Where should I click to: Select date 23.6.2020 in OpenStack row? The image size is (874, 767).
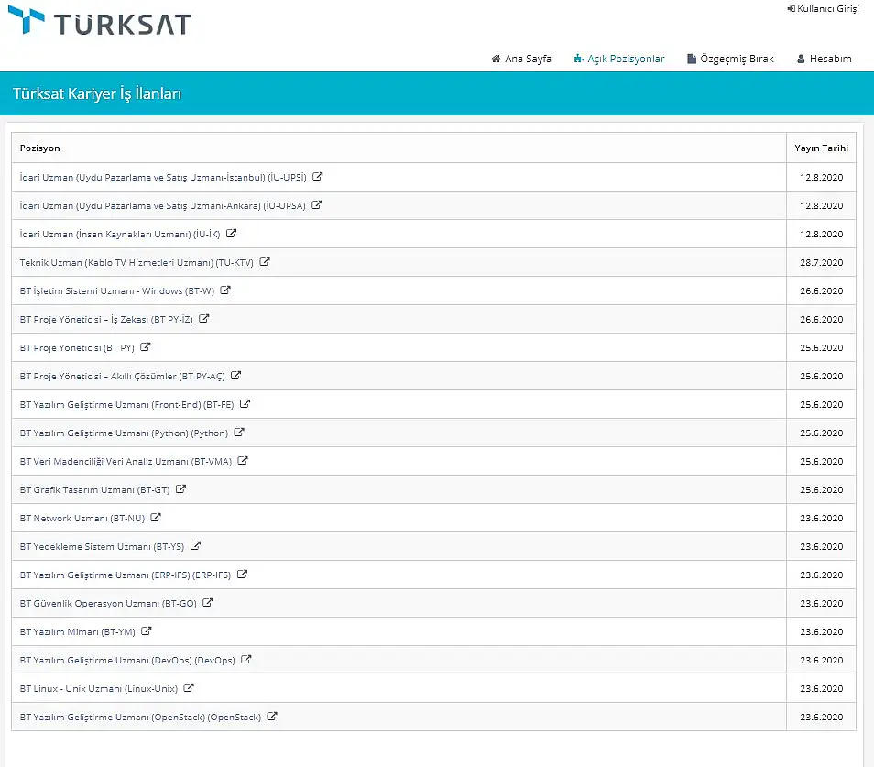(x=821, y=718)
